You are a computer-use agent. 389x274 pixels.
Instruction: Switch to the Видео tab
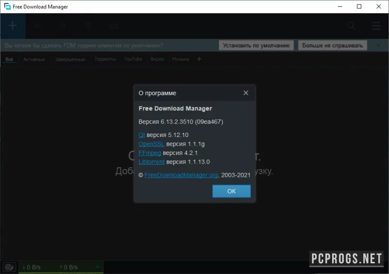click(x=157, y=59)
